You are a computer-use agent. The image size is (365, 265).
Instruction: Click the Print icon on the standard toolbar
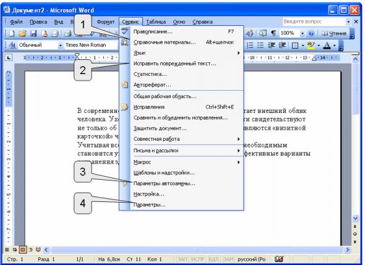point(67,34)
